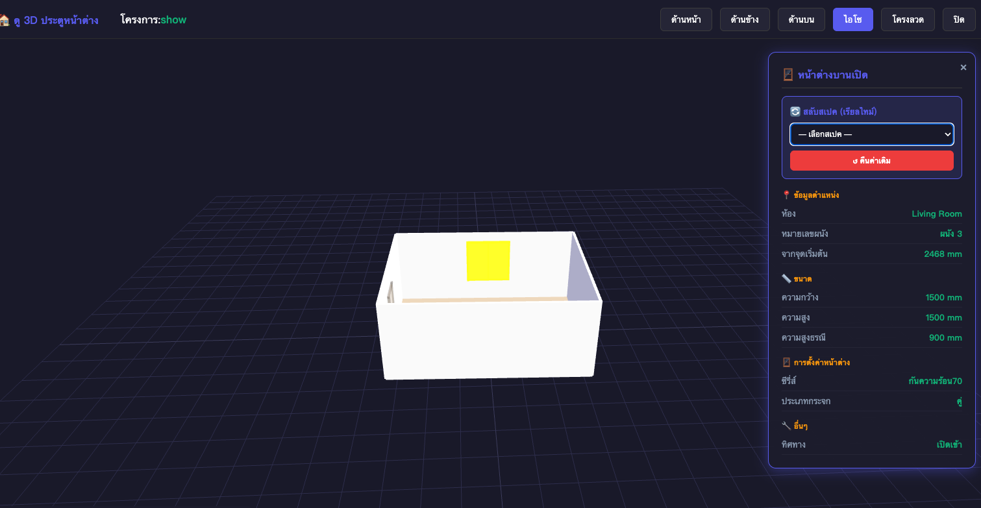Close the window info panel with X
Viewport: 981px width, 508px height.
click(x=963, y=67)
